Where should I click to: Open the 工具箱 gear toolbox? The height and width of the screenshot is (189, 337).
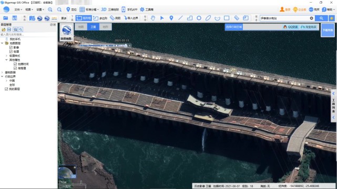tap(147, 9)
